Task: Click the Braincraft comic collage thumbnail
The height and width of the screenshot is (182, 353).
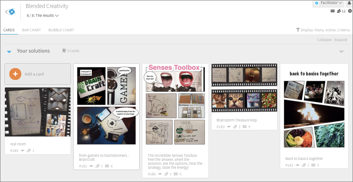Action: 106,106
